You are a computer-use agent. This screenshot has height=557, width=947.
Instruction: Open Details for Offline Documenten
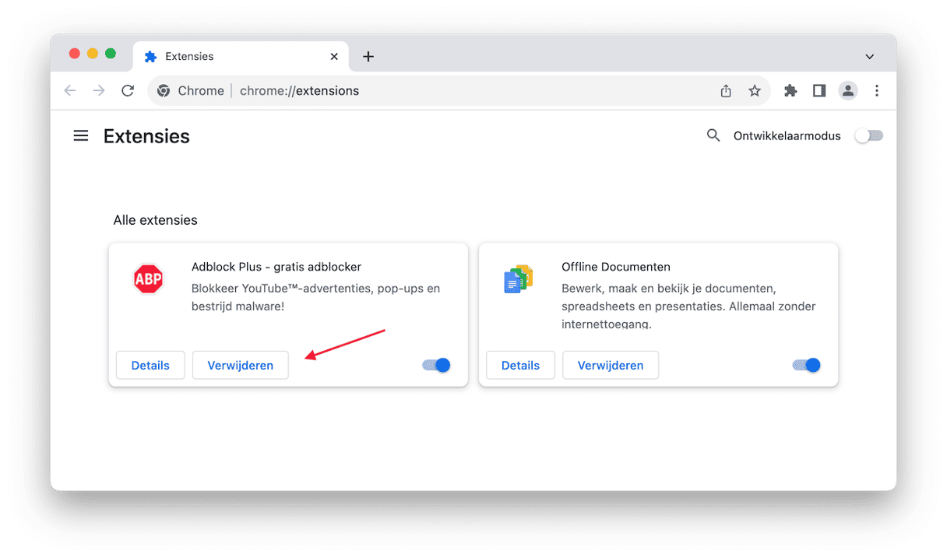click(520, 365)
